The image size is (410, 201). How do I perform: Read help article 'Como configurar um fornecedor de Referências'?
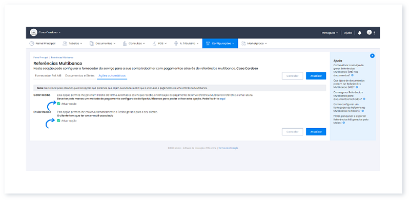pyautogui.click(x=350, y=107)
